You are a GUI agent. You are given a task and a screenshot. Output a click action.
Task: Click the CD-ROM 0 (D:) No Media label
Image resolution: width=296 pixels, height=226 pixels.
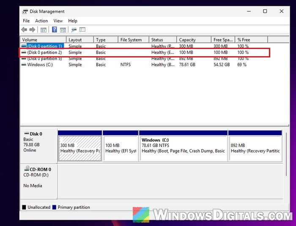point(38,181)
